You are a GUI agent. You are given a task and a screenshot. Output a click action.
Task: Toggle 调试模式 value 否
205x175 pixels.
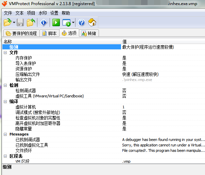click(124, 112)
